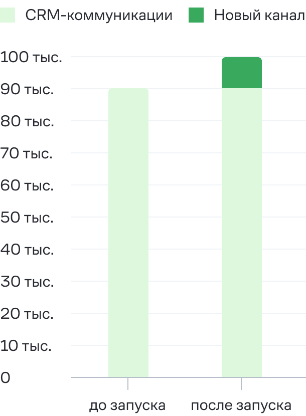This screenshot has width=306, height=416.
Task: Select light green segment of после запуска bar
Action: tap(242, 233)
